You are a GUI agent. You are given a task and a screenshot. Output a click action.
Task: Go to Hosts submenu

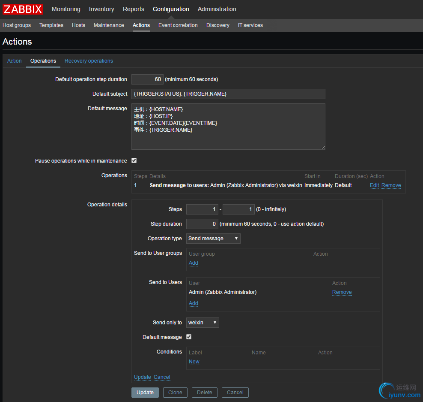click(x=78, y=25)
